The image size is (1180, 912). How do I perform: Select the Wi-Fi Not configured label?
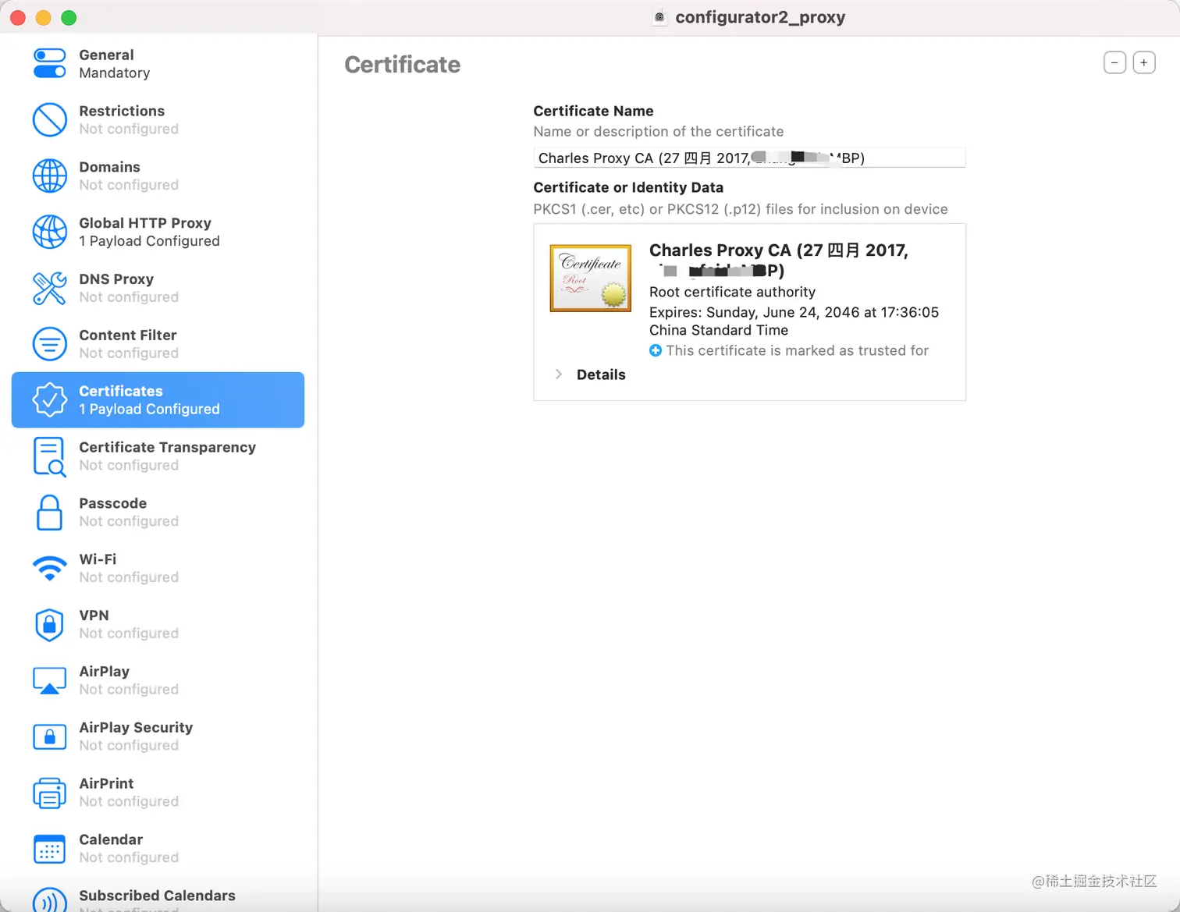pyautogui.click(x=129, y=569)
